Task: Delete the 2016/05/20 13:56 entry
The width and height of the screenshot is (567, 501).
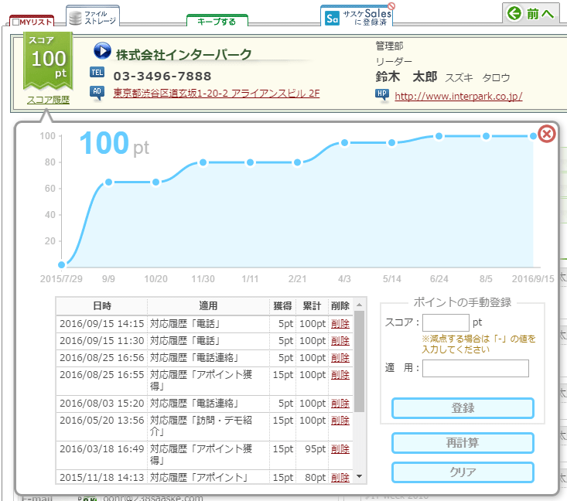Action: coord(340,421)
